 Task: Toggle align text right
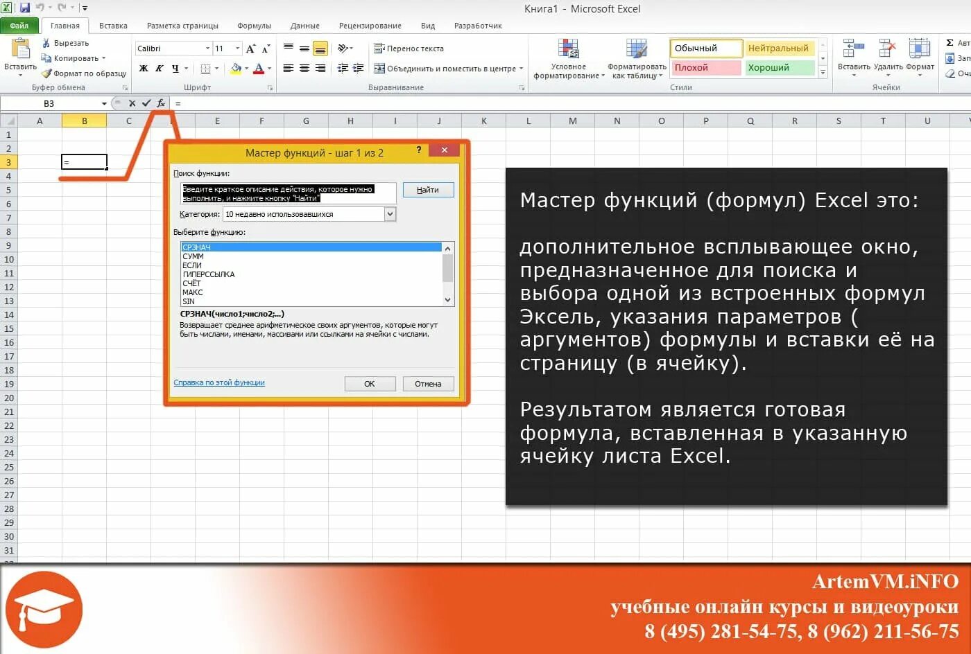320,69
